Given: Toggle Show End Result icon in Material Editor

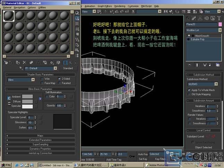Looking at the screenshot, I should tap(65, 62).
